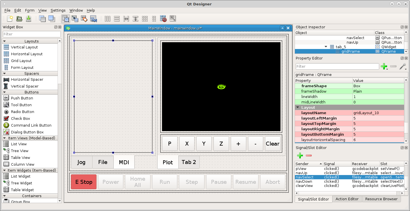Click the P view button
This screenshot has height=211, width=410.
tap(170, 144)
